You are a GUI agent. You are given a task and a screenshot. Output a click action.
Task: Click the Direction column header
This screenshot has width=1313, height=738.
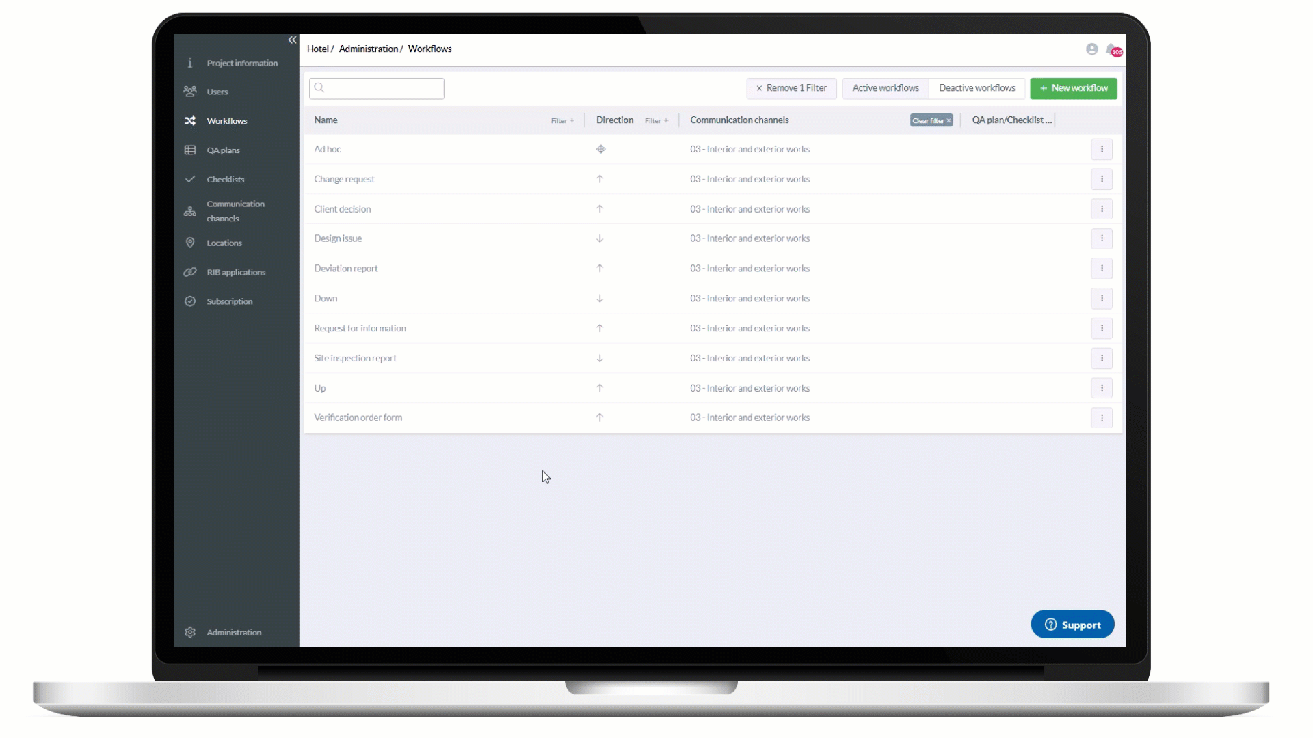pos(615,120)
